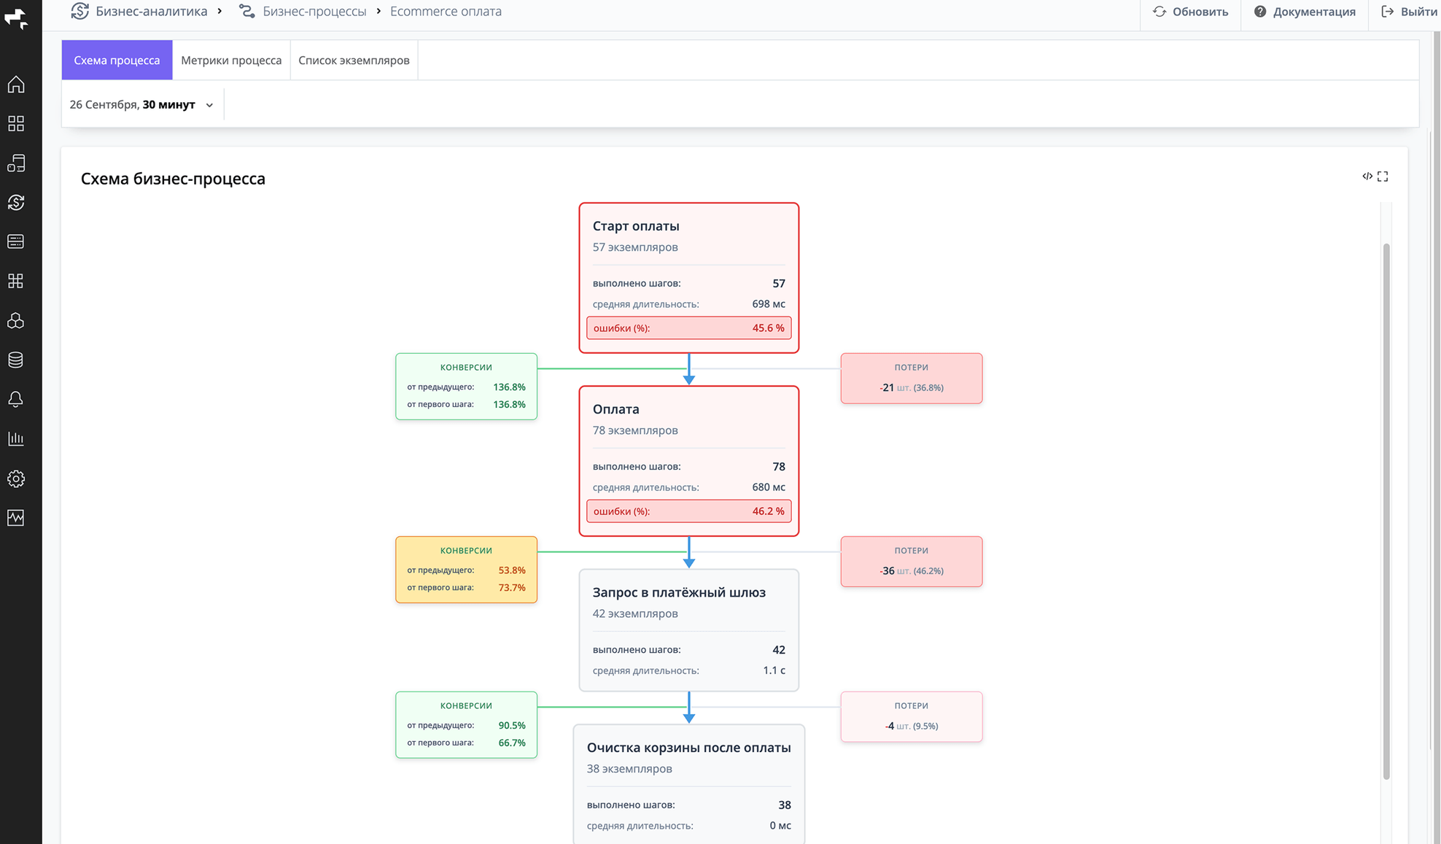
Task: Switch to Схема процесса tab
Action: tap(117, 60)
